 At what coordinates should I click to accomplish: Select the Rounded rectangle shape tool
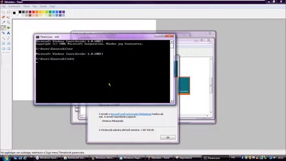point(8,49)
